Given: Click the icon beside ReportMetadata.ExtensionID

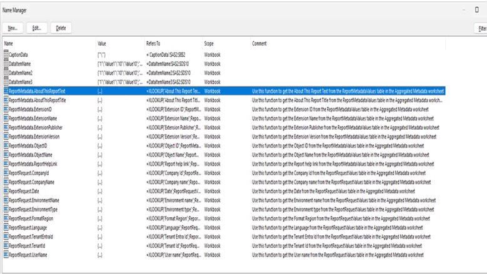Looking at the screenshot, I should tap(6, 109).
